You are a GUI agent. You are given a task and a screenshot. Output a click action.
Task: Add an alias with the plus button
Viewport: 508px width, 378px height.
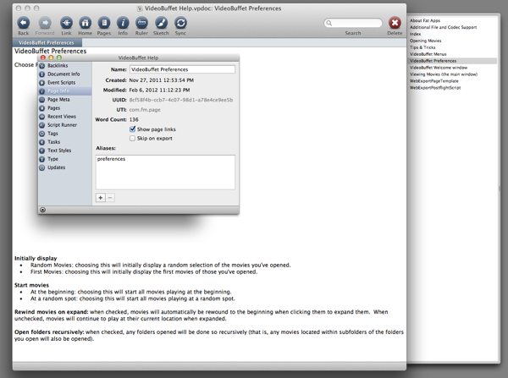point(101,198)
